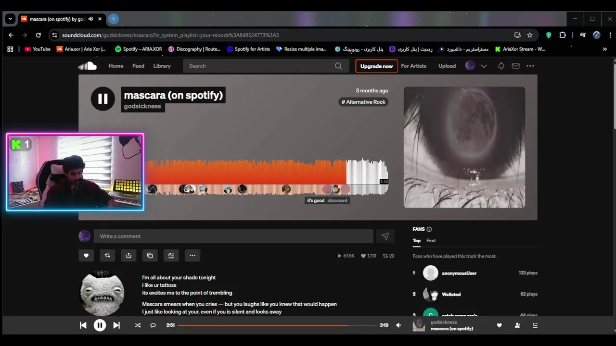Click the uploader avatar beside lyrics
The width and height of the screenshot is (616, 346).
click(x=102, y=293)
